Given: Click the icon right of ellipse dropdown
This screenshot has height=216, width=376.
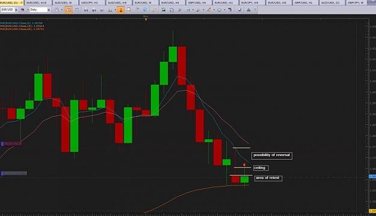Looking at the screenshot, I should [230, 10].
